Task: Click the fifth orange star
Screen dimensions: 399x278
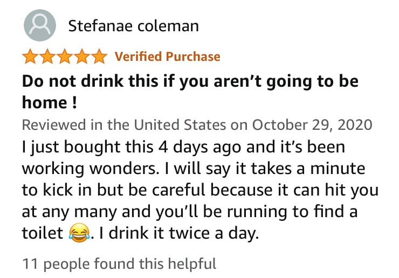Action: pyautogui.click(x=99, y=56)
